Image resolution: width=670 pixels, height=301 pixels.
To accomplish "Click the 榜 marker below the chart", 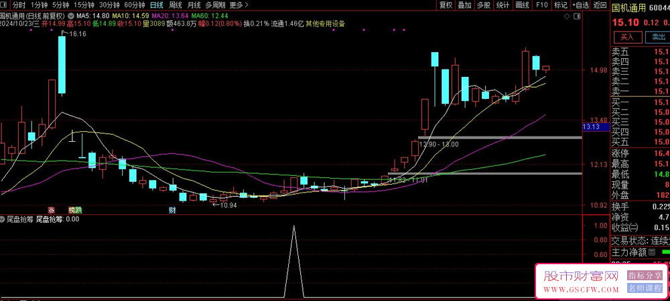I will point(72,210).
